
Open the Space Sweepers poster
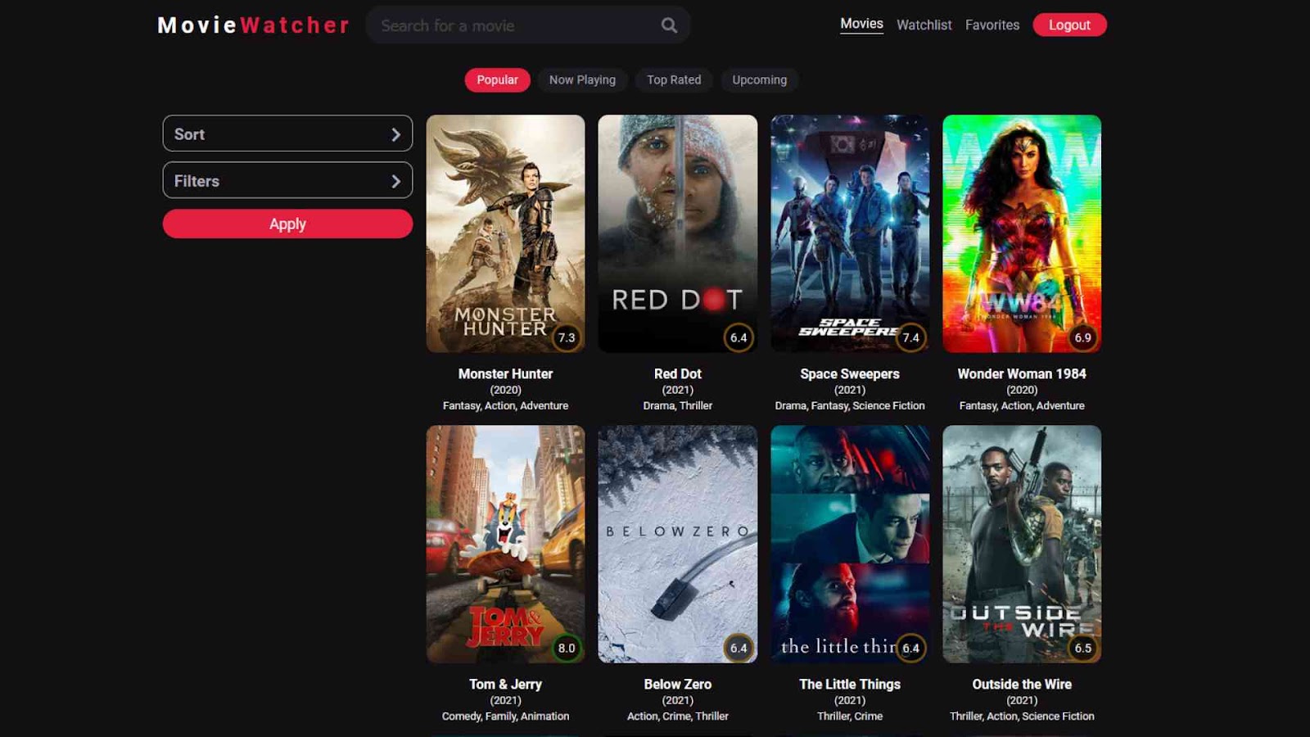click(x=850, y=233)
